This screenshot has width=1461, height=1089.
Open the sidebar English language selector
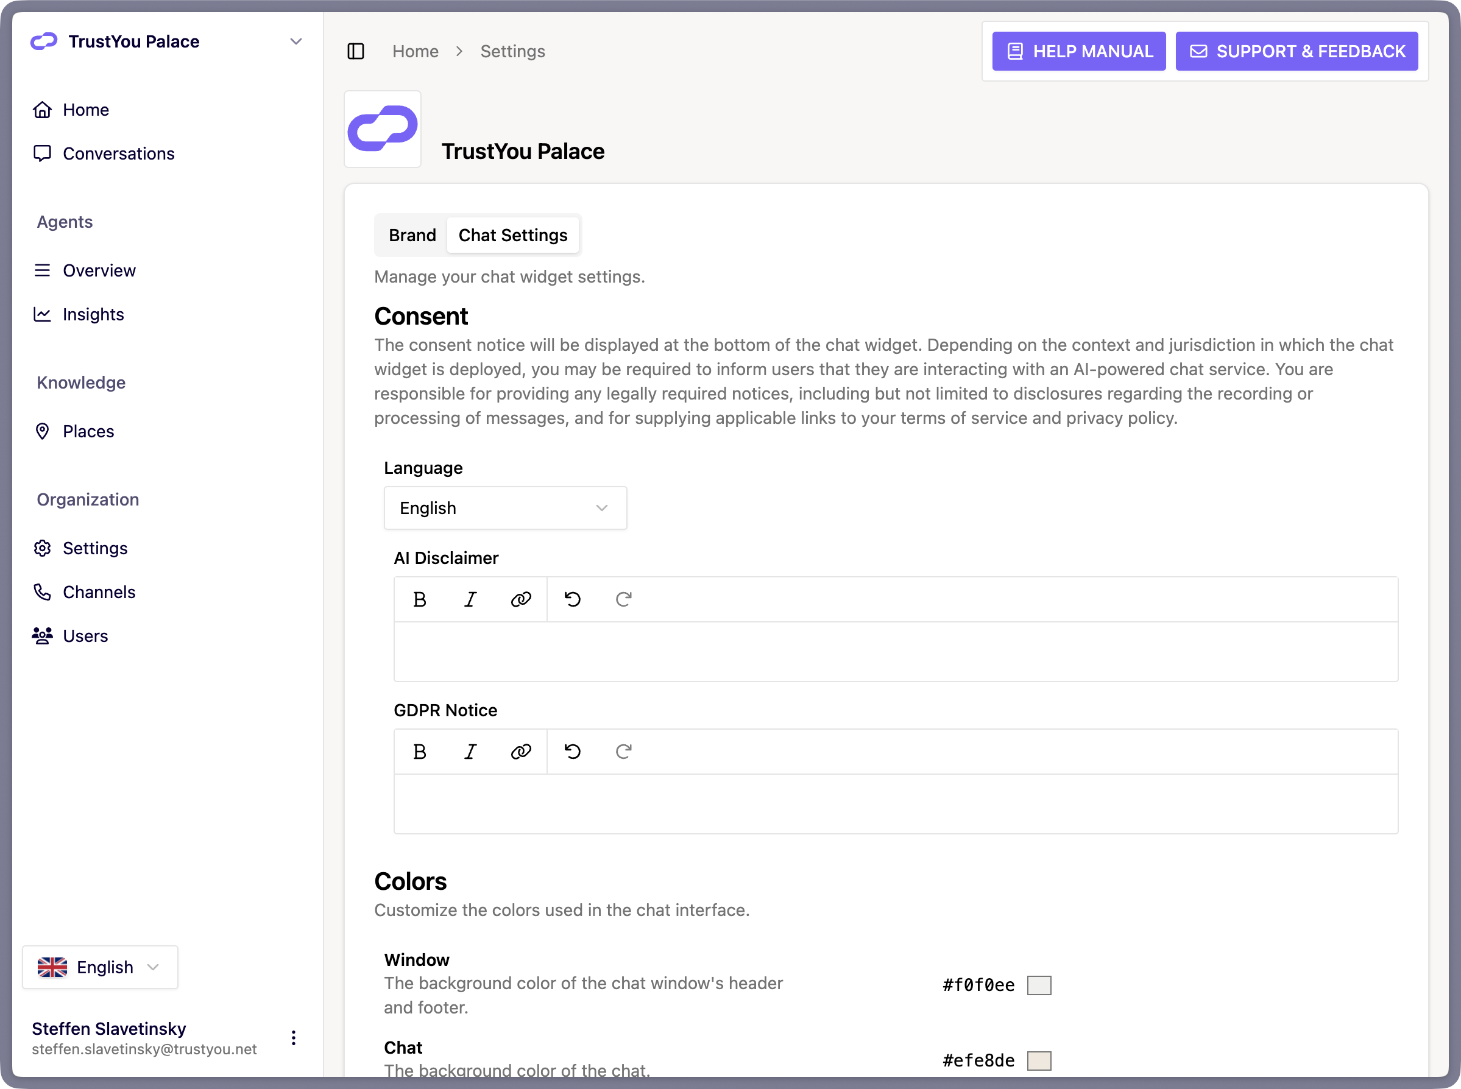coord(99,967)
